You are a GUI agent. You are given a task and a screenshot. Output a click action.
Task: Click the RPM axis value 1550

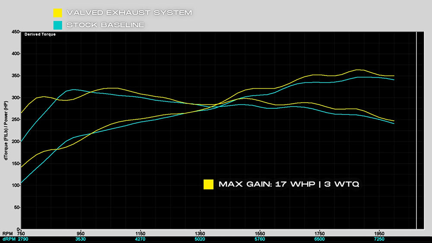pos(260,234)
